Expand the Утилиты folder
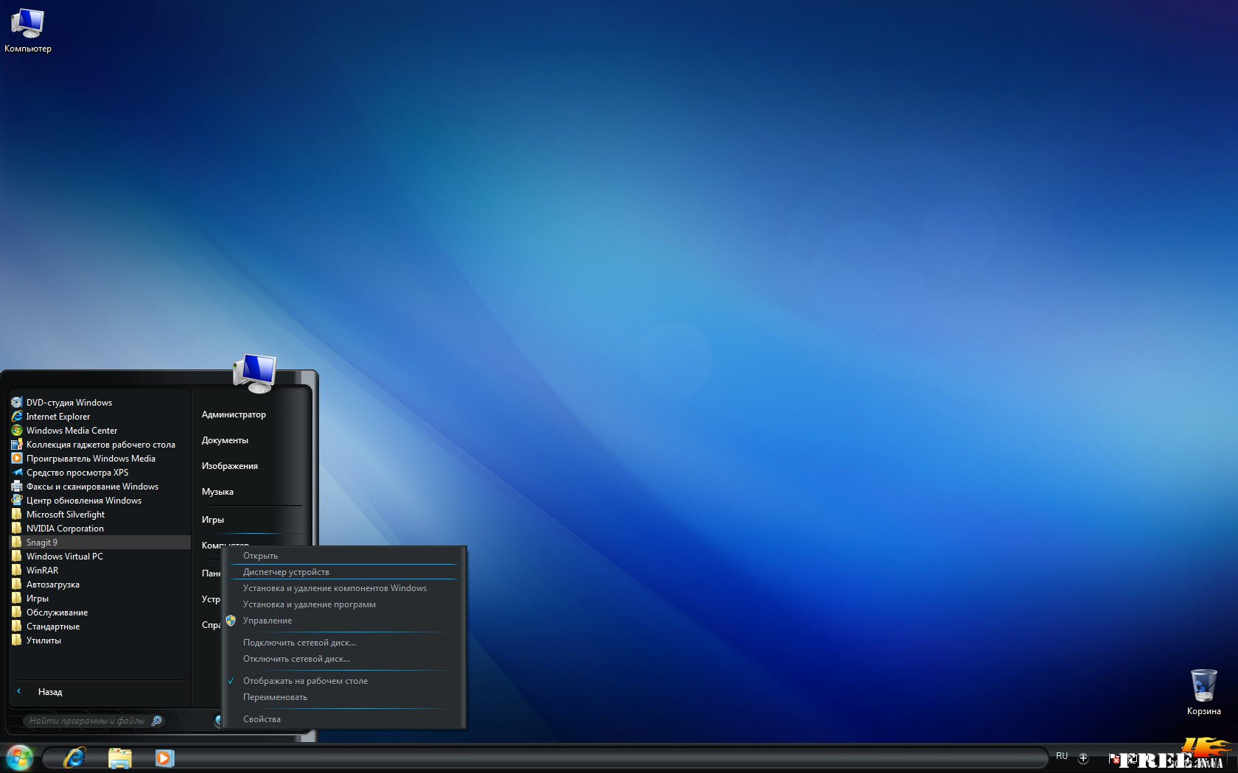Screen dimensions: 1238x773 [100, 640]
